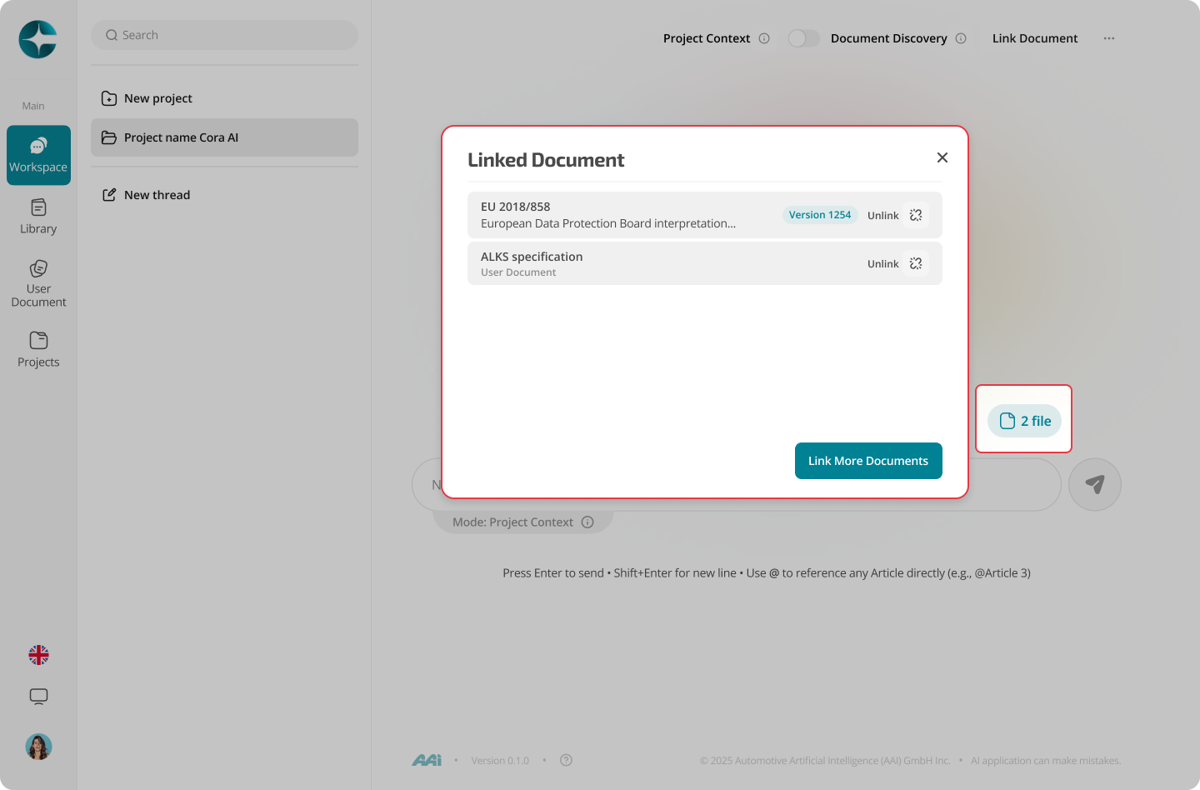Toggle the Document Discovery switch
Viewport: 1200px width, 790px height.
click(803, 38)
